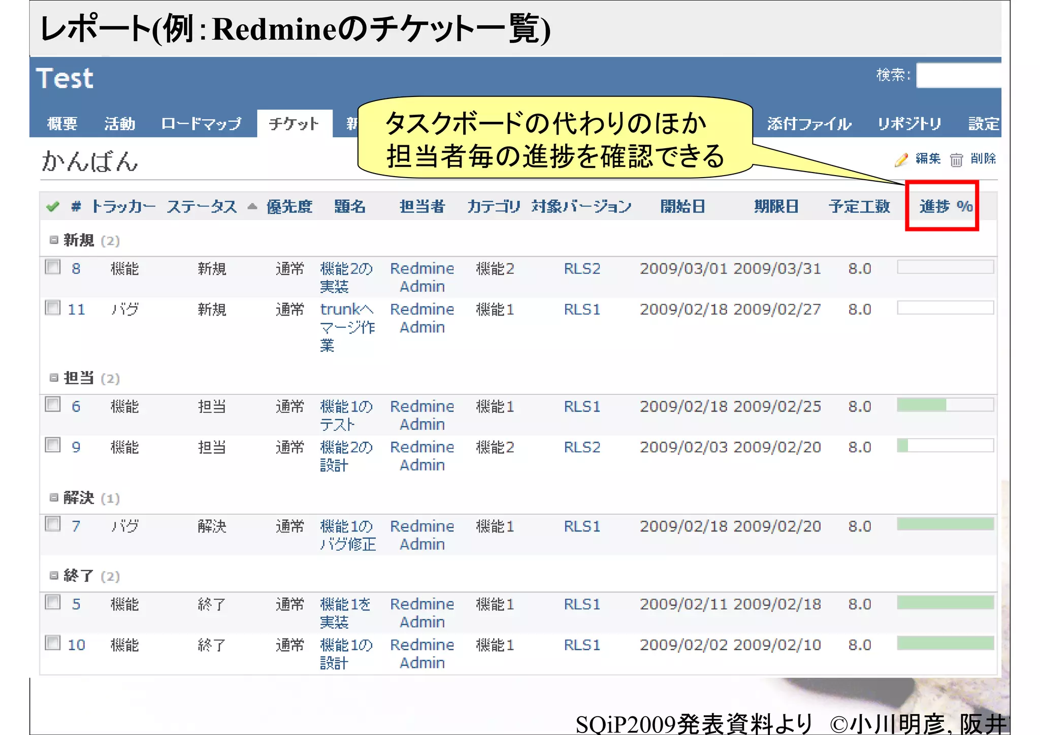Sort by the # column header
1040x735 pixels.
tap(76, 206)
